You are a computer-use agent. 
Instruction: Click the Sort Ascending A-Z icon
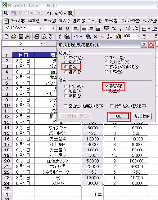pos(109,37)
